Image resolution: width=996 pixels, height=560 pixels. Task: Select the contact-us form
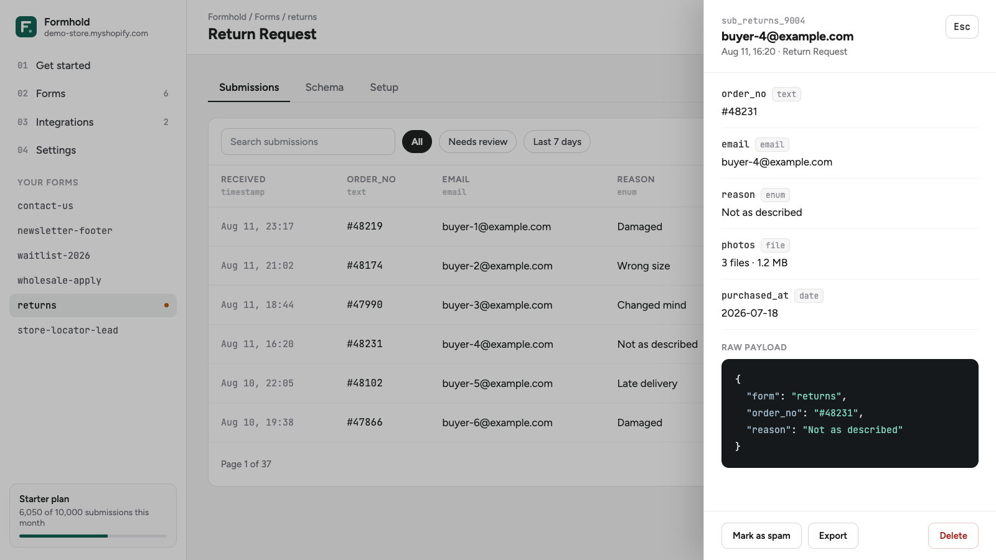[x=93, y=206]
